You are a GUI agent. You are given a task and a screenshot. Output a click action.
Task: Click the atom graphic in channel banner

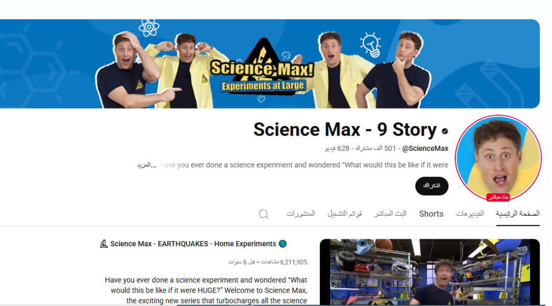(x=149, y=27)
